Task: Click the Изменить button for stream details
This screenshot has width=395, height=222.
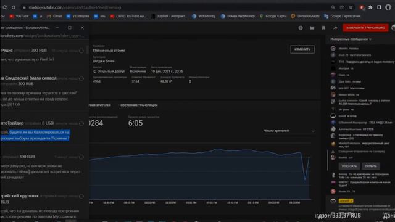Action: 302,49
